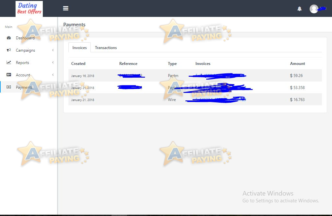This screenshot has width=332, height=216.
Task: Open Reports via the line-chart icon
Action: point(8,62)
